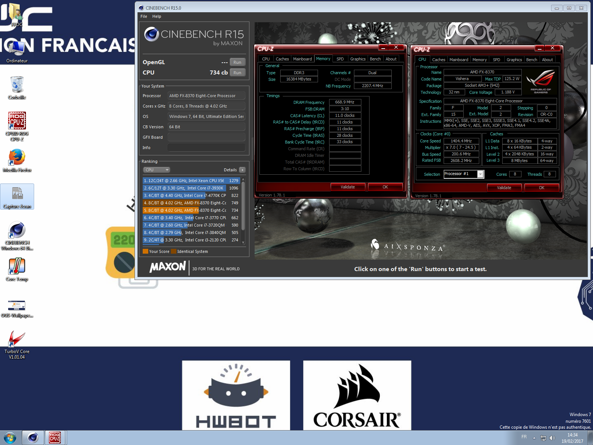Switch to ROG CPU-Z taskbar button
The width and height of the screenshot is (593, 445).
tap(55, 438)
